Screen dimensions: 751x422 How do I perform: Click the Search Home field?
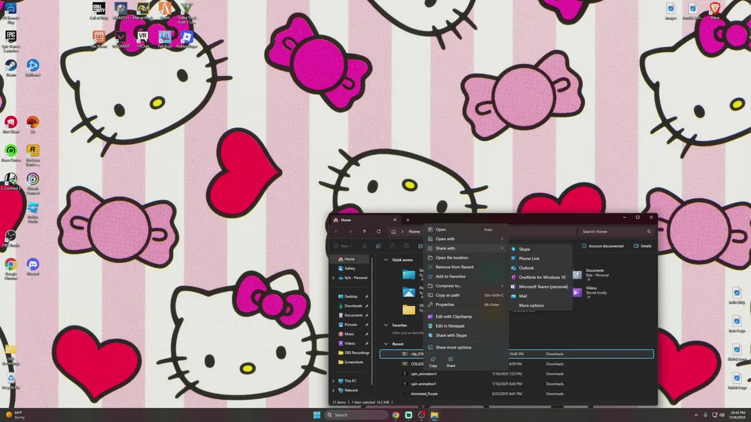click(616, 232)
